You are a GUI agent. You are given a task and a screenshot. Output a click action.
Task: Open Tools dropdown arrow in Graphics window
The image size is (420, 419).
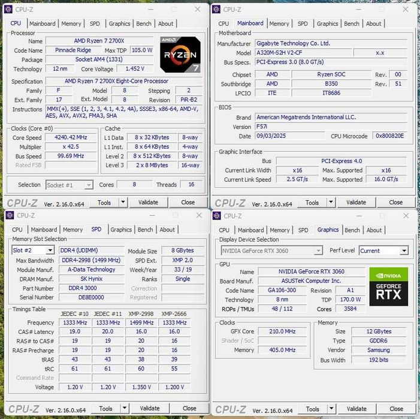[331, 409]
